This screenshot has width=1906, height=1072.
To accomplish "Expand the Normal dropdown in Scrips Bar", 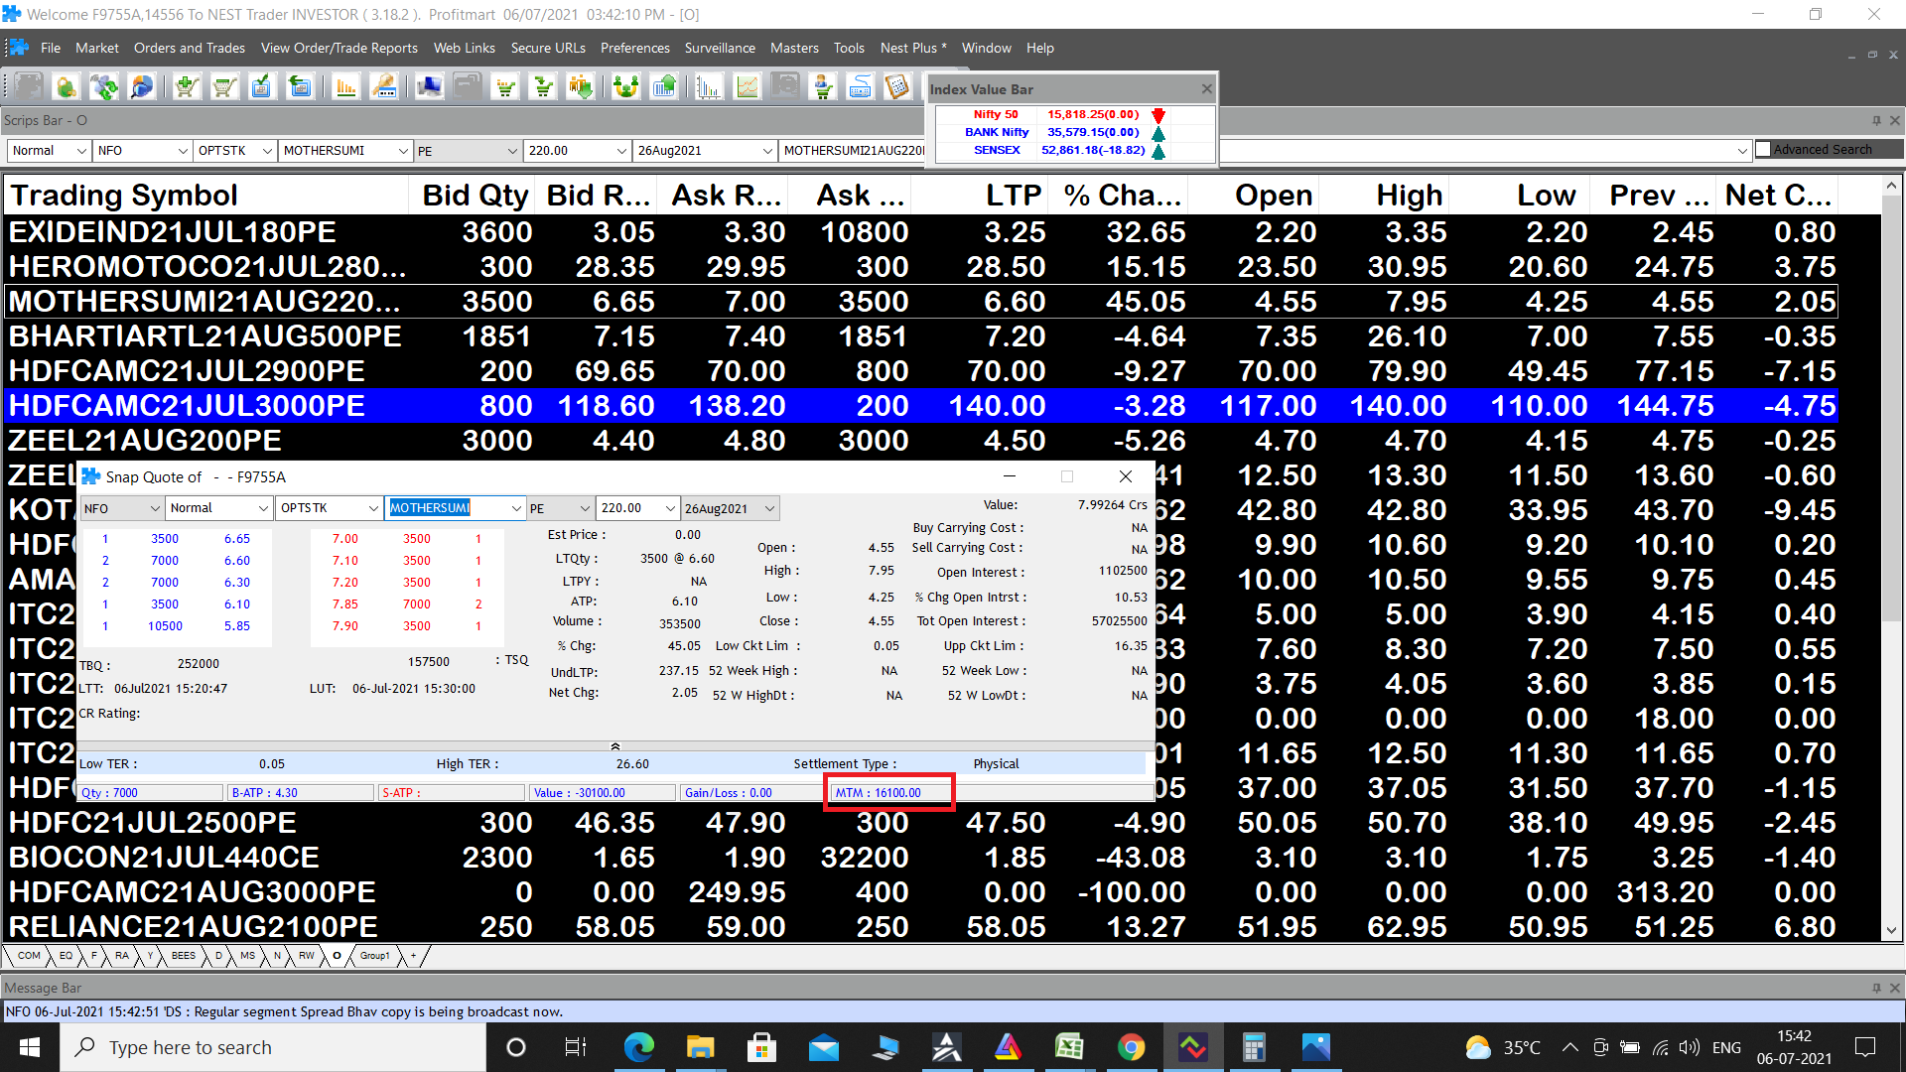I will tap(81, 151).
